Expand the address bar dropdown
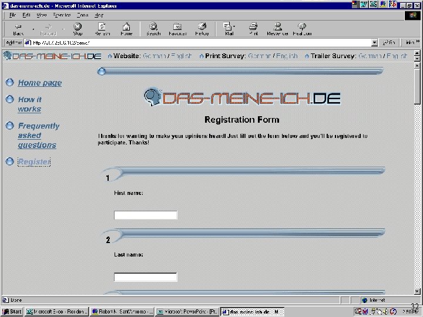The image size is (423, 317). coord(374,43)
